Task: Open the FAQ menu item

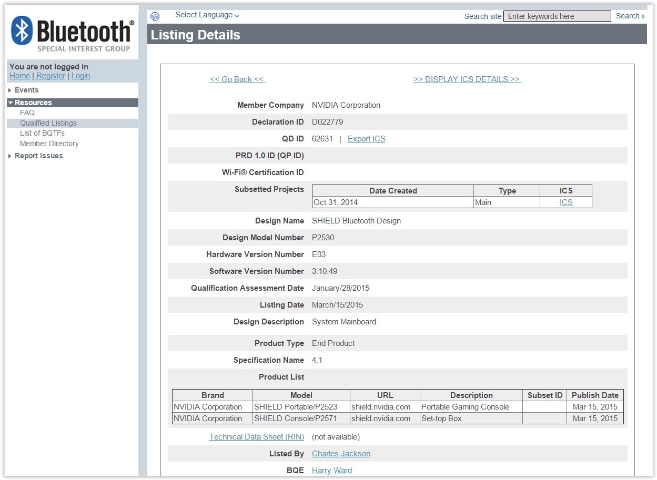Action: point(27,113)
